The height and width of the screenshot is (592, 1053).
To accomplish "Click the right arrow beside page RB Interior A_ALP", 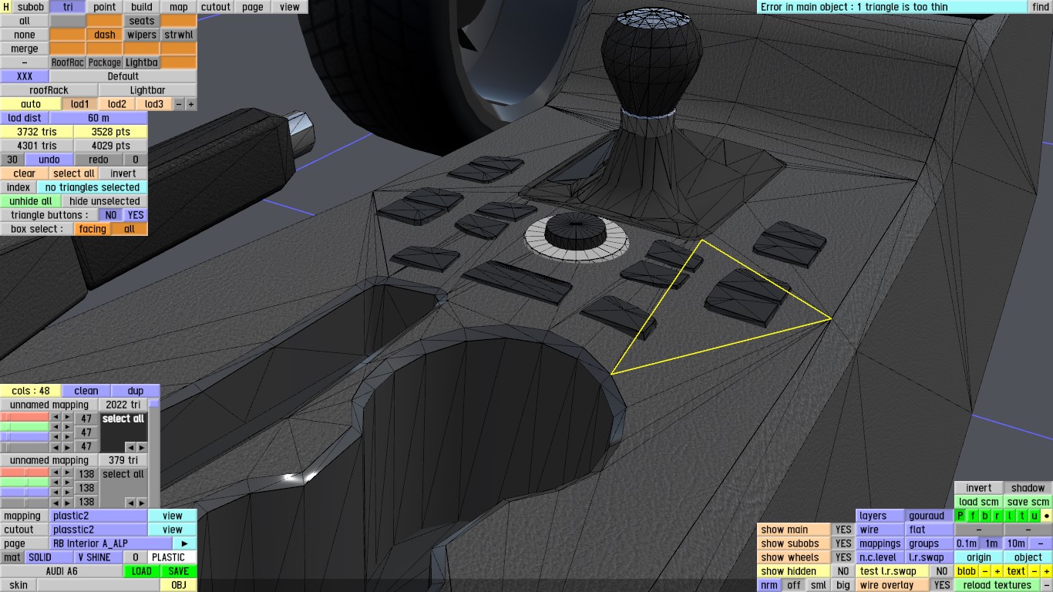I will (x=185, y=543).
